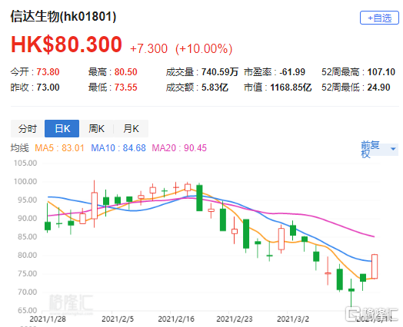This screenshot has width=403, height=327.
Task: Click the dropdown arrow beside 前复权
Action: point(393,149)
